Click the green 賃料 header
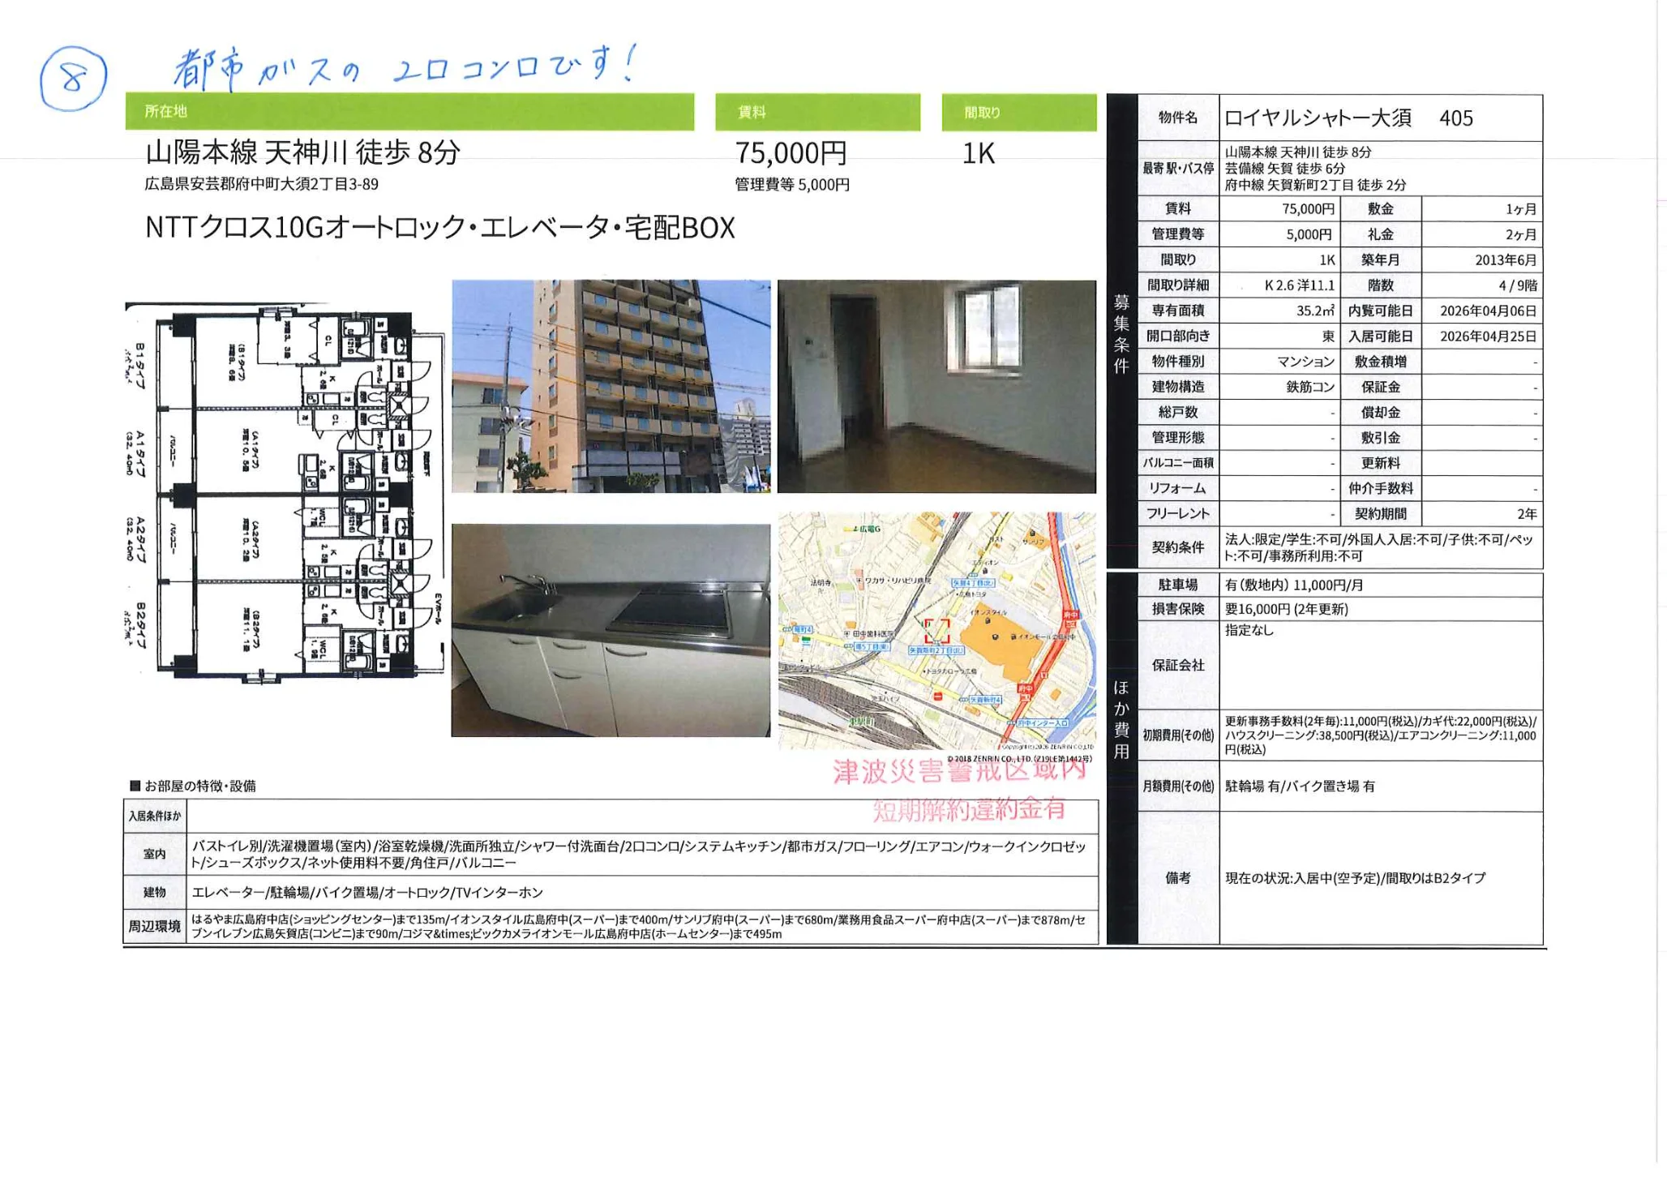The image size is (1667, 1179). [817, 112]
